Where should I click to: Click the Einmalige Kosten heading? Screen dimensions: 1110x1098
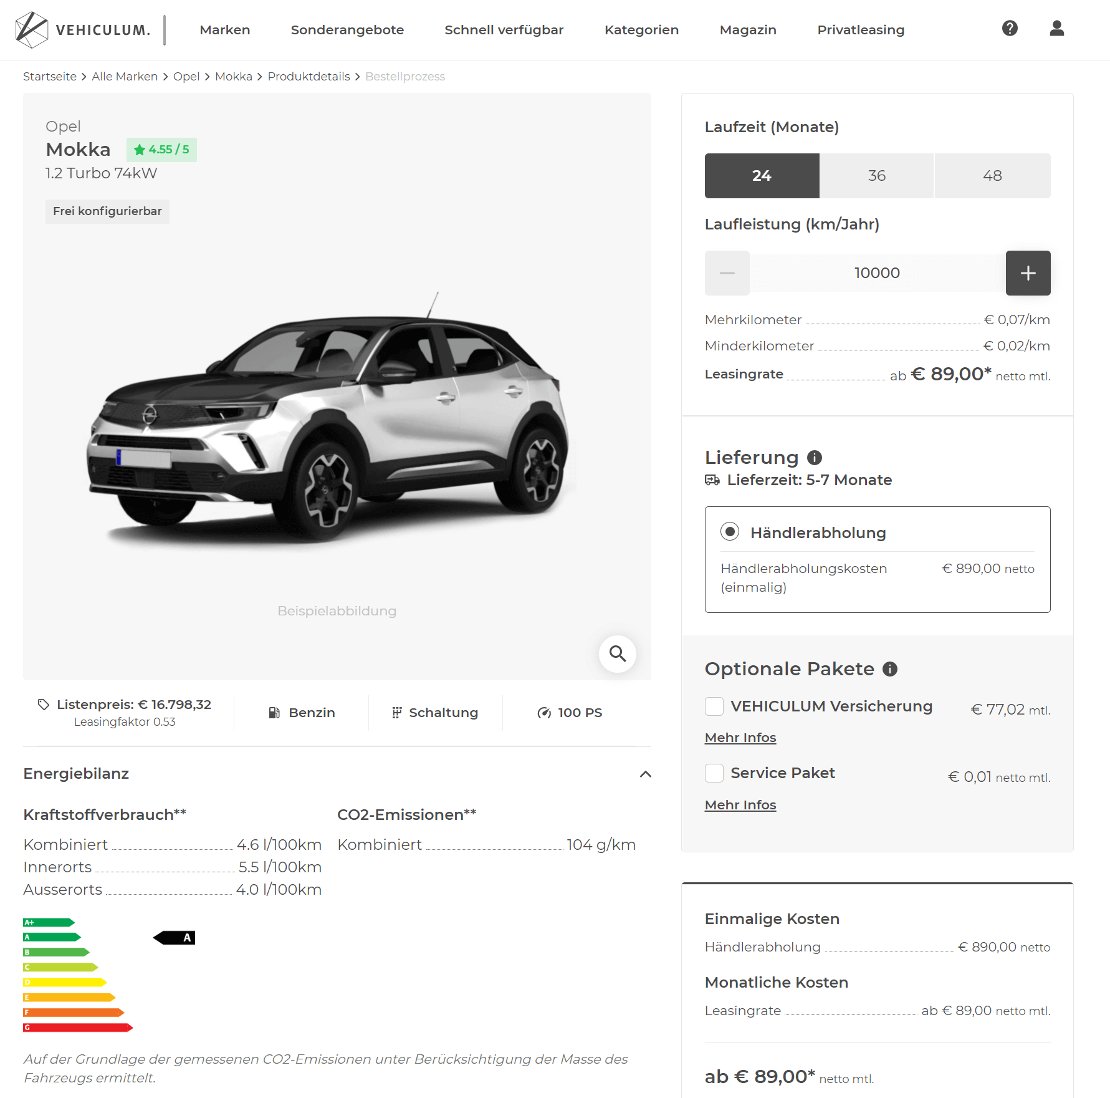(772, 919)
